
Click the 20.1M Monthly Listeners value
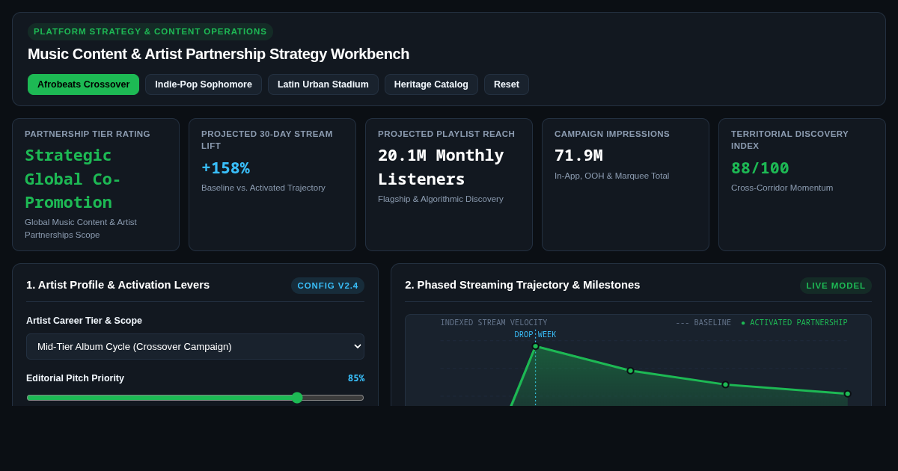[441, 167]
